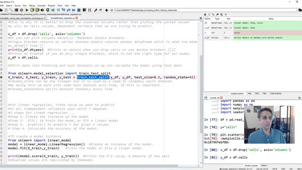Screen dimensions: 302x170
Task: Switch to the data normalization techniques file tab
Action: tap(22, 18)
